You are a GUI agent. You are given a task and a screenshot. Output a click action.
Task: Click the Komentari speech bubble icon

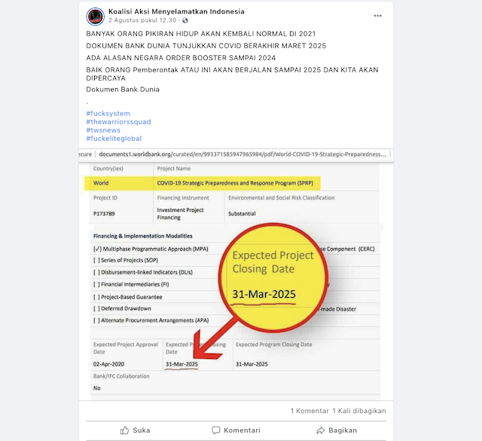(216, 430)
